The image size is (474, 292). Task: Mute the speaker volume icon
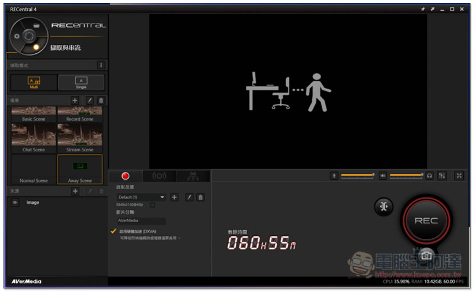tap(383, 176)
